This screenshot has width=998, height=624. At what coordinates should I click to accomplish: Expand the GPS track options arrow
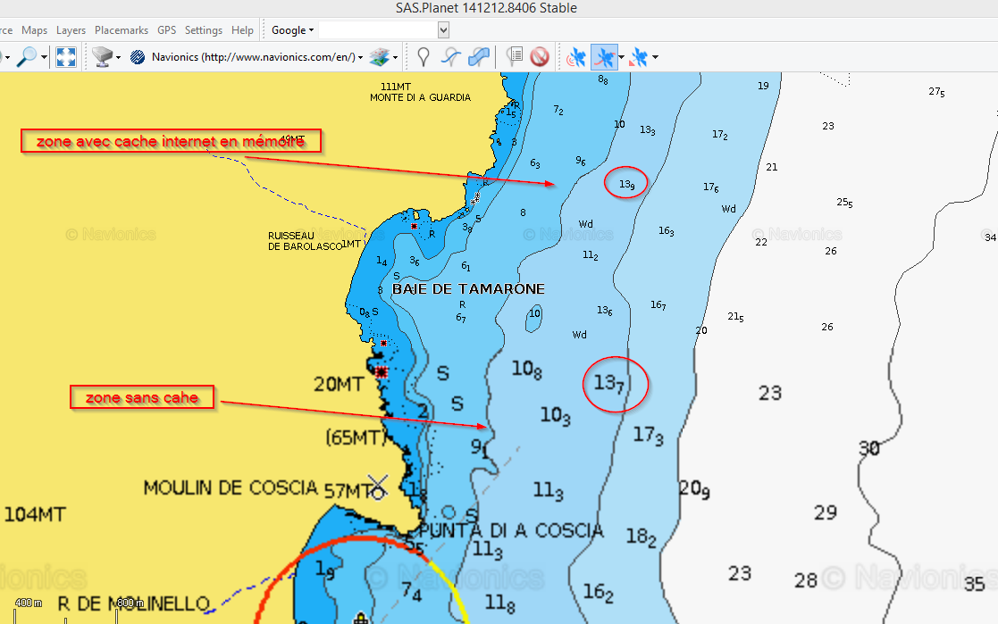(x=621, y=57)
